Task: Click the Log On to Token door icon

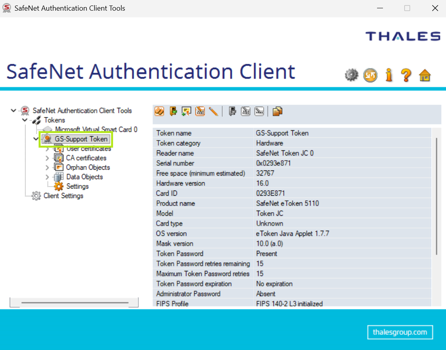Action: pos(173,111)
